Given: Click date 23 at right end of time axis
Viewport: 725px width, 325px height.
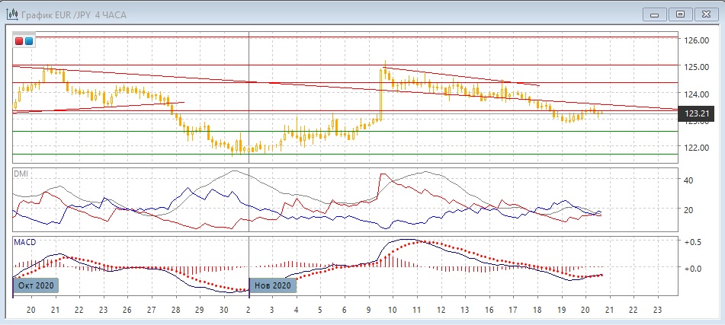Looking at the screenshot, I should coord(659,310).
